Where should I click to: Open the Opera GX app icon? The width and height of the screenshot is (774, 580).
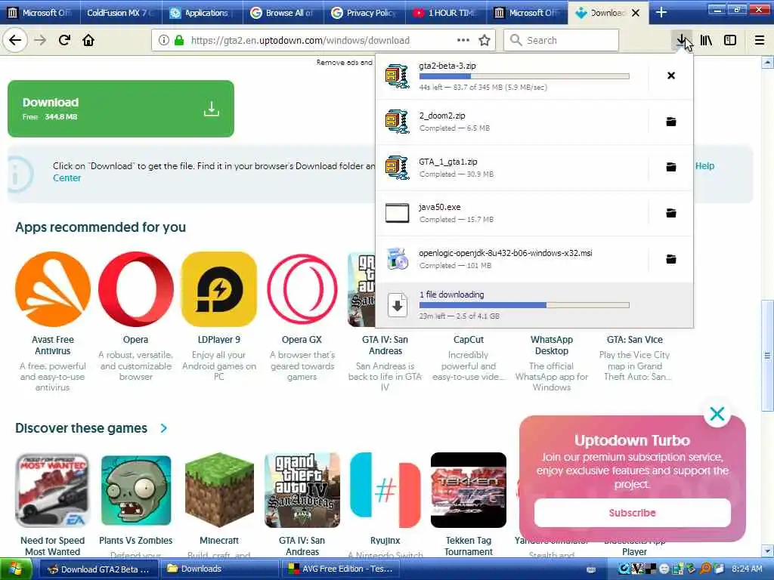302,289
